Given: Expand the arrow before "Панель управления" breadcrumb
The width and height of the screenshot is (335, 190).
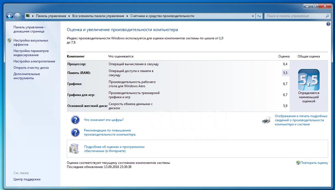Looking at the screenshot, I should [x=33, y=16].
